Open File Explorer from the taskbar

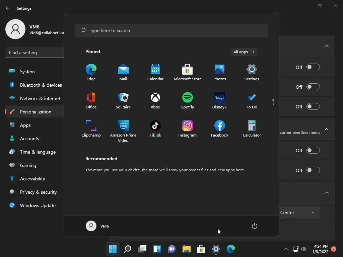tap(186, 249)
